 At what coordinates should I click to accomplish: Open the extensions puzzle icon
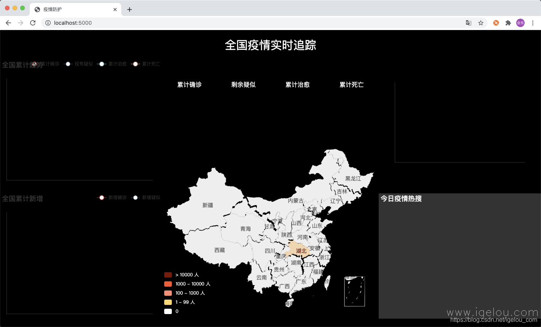click(x=508, y=23)
